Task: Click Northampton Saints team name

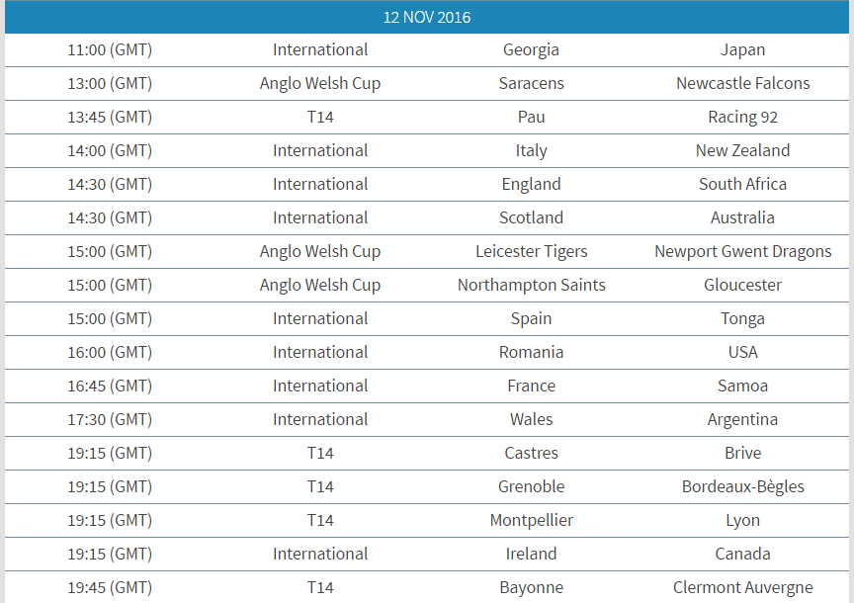Action: click(x=531, y=285)
